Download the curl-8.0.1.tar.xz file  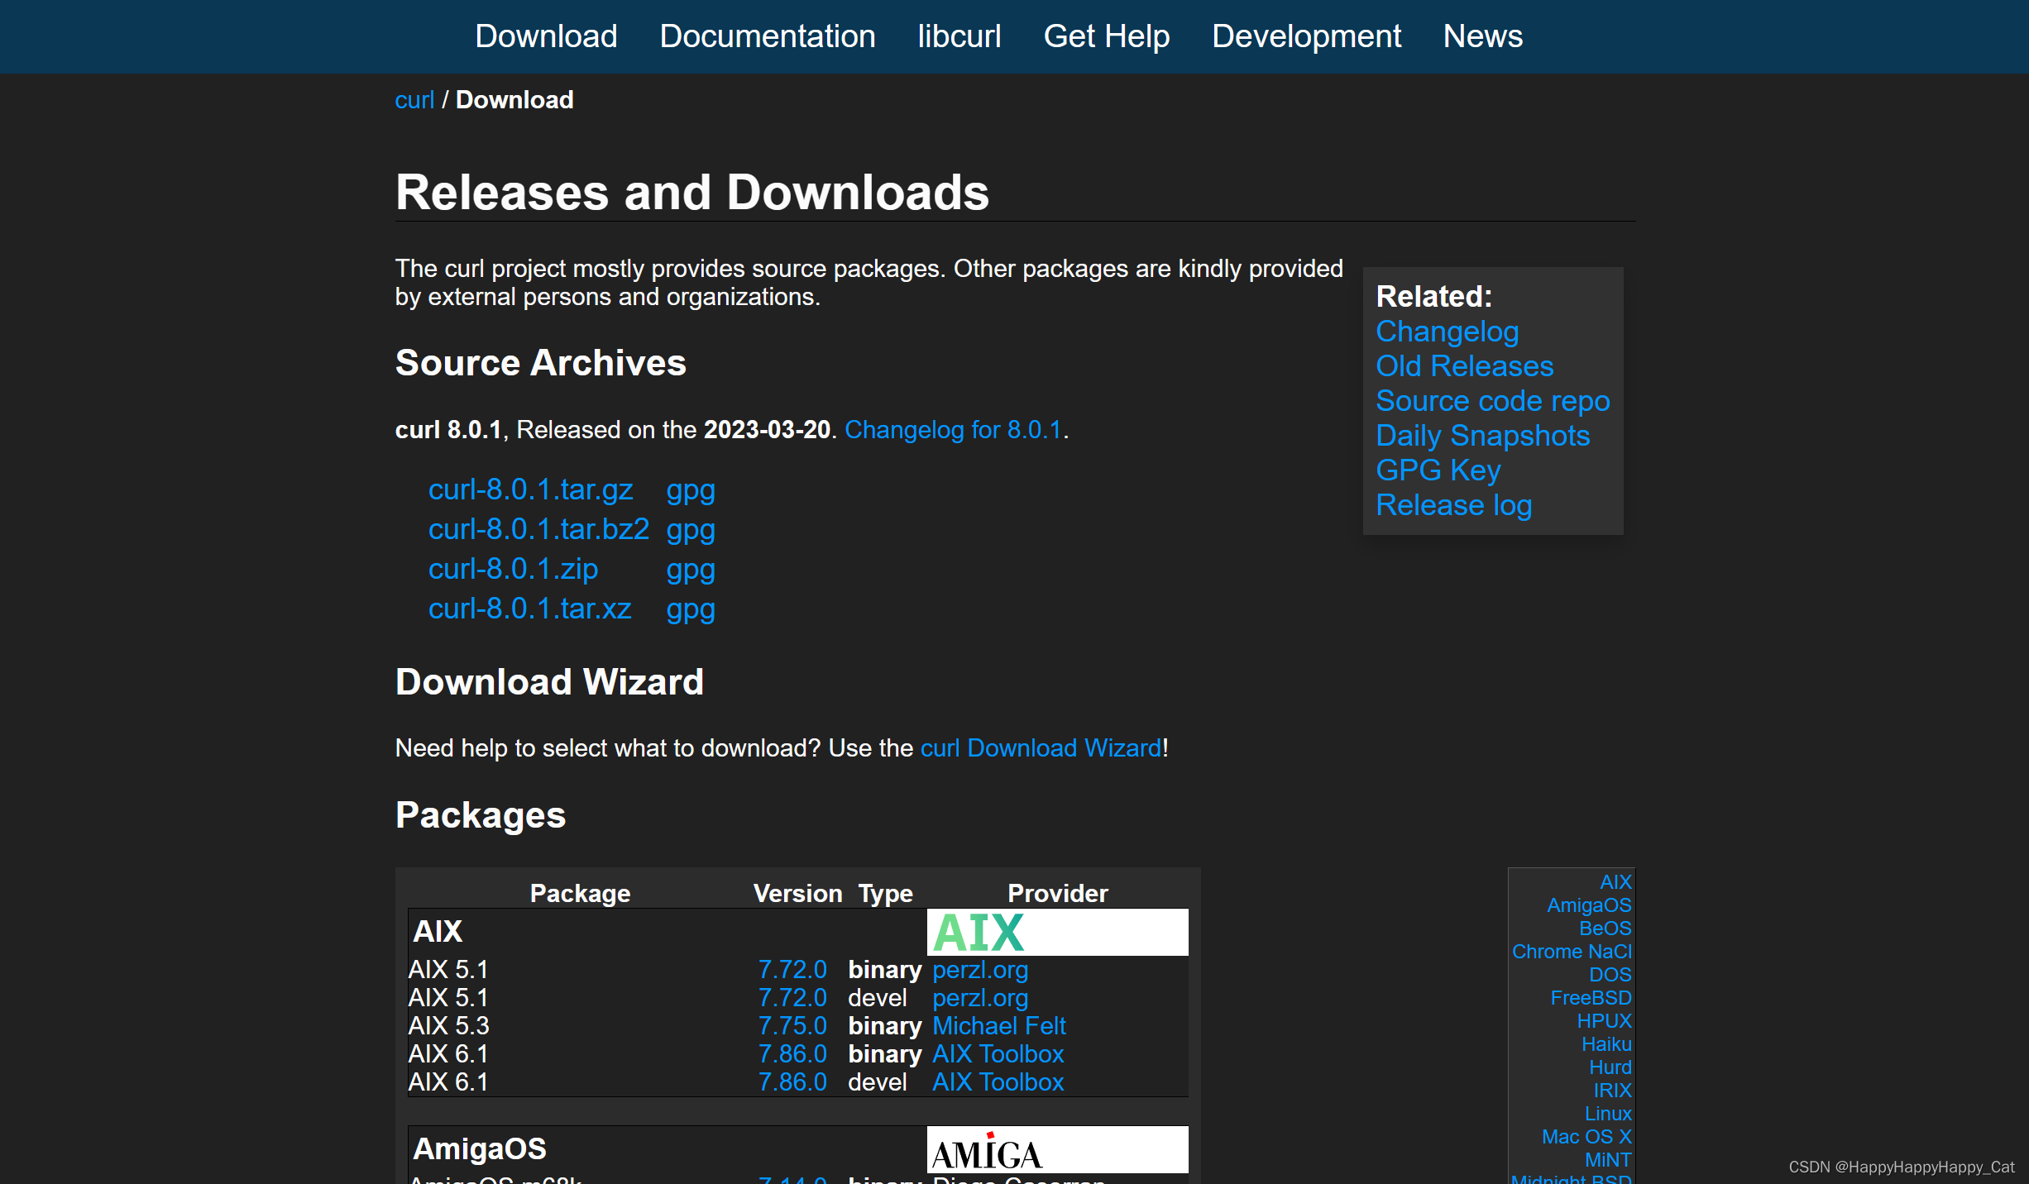529,609
